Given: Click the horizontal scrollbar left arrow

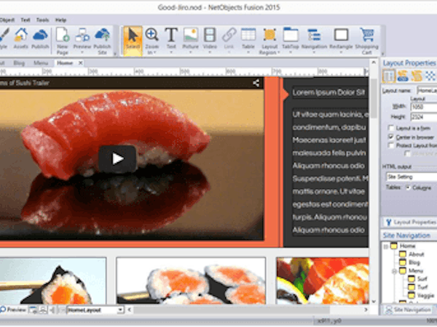Looking at the screenshot, I should point(130,310).
